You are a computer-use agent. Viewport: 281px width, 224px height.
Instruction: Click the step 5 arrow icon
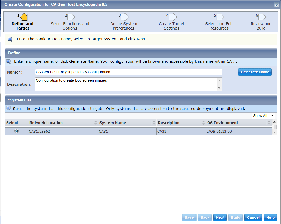click(x=220, y=17)
